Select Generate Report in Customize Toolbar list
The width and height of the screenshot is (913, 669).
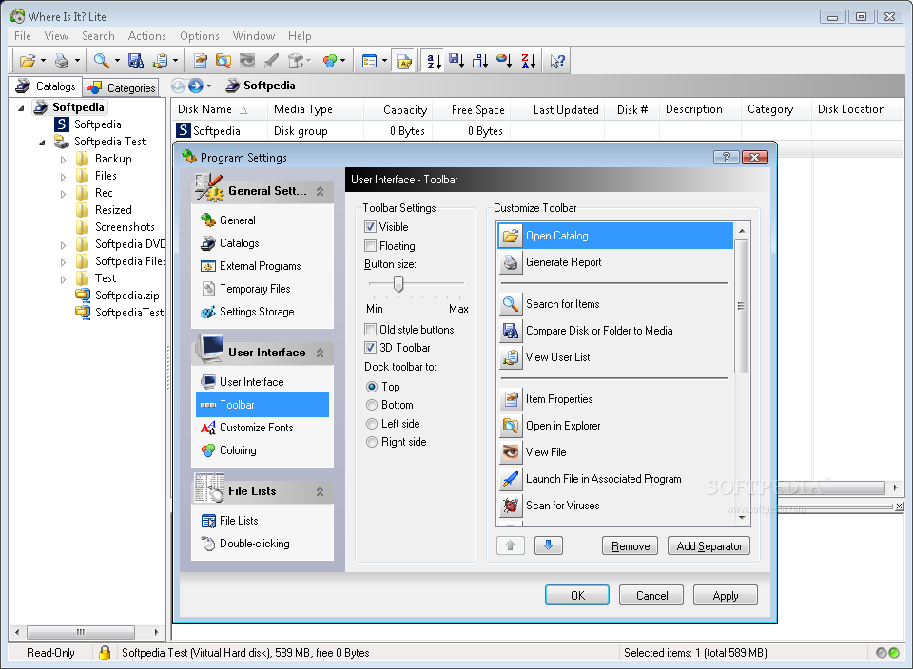coord(615,262)
